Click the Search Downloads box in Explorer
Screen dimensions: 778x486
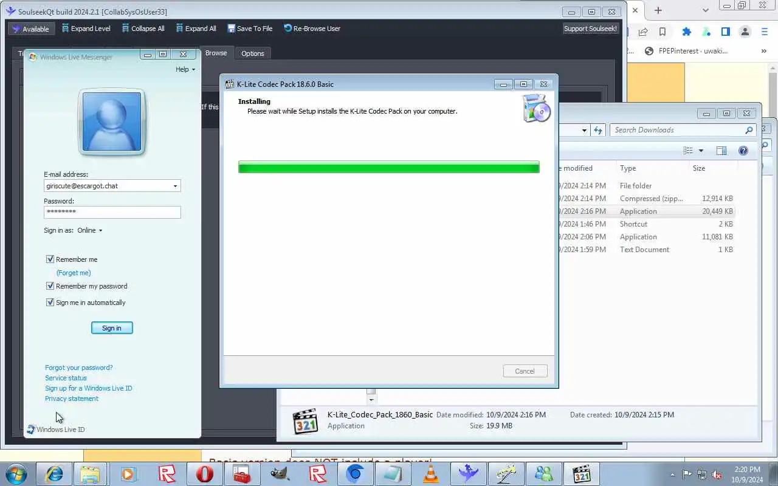click(x=677, y=130)
